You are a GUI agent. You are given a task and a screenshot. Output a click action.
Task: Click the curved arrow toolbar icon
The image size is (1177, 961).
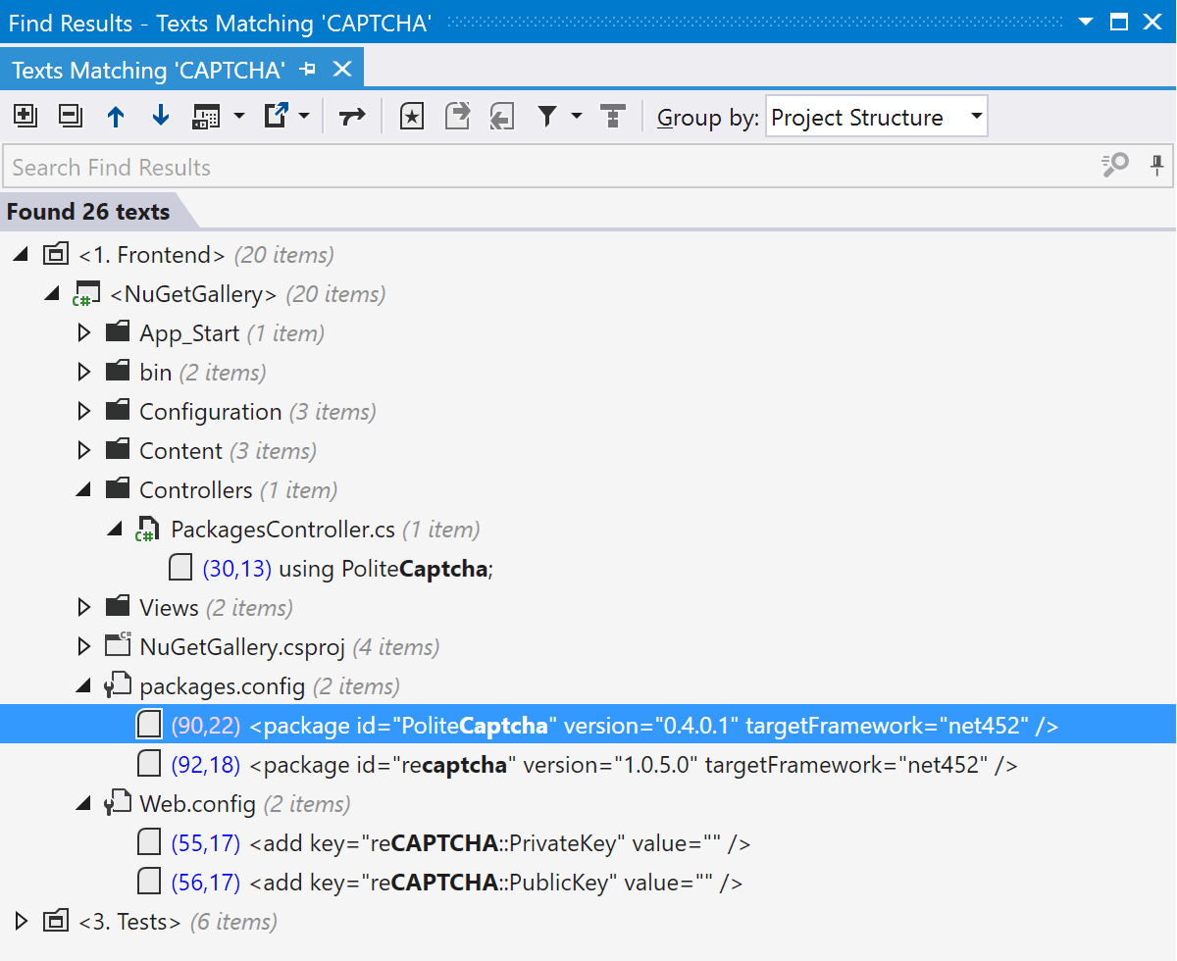[352, 117]
